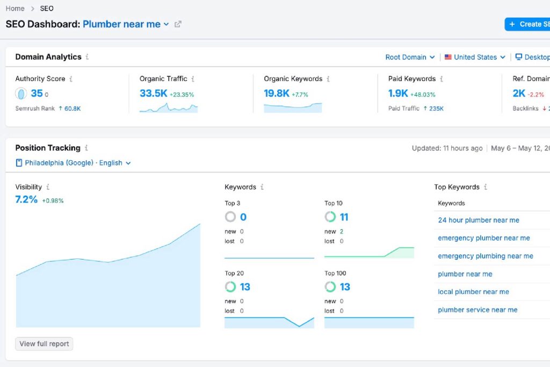Viewport: 550px width, 367px height.
Task: Click the Top 20 keyword count 13
Action: click(x=245, y=287)
